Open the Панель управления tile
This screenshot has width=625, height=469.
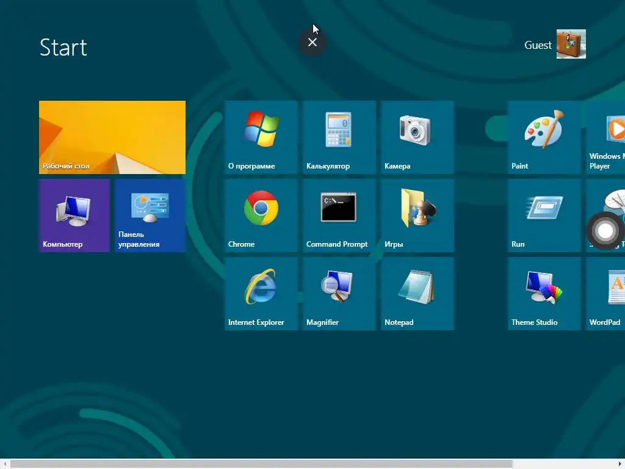coord(150,216)
